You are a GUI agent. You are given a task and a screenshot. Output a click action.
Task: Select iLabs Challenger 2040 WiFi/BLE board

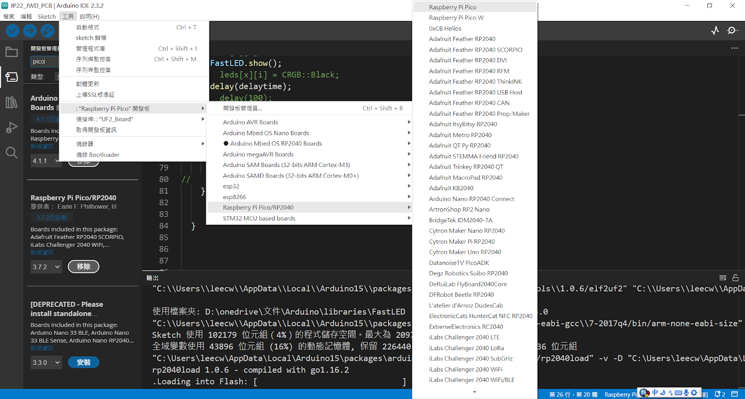tap(475, 380)
